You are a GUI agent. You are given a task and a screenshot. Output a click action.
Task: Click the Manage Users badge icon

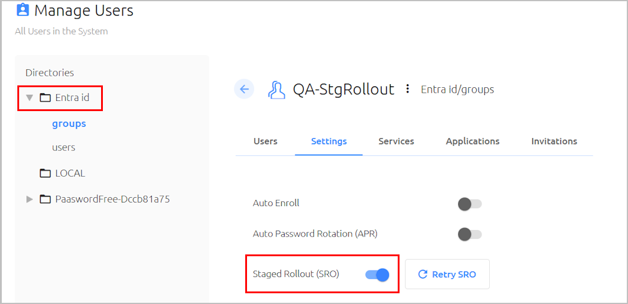[x=23, y=10]
